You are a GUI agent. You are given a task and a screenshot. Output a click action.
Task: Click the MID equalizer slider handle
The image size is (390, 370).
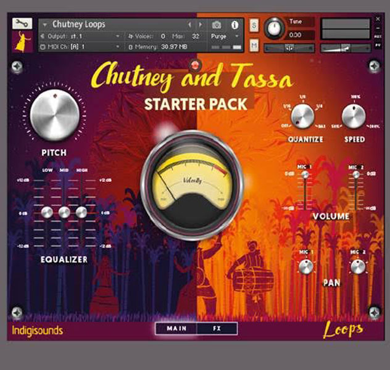(64, 213)
